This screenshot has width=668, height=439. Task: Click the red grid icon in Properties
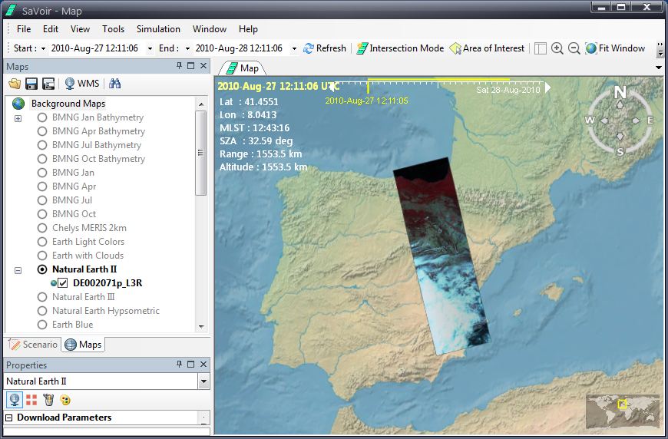(31, 400)
